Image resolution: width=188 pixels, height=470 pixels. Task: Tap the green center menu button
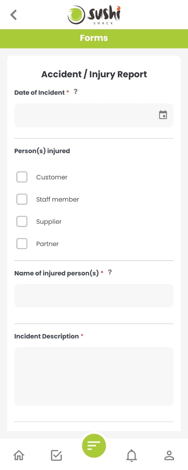tap(94, 445)
